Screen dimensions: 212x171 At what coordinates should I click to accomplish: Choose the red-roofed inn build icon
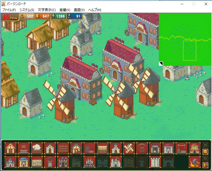[x=89, y=162]
